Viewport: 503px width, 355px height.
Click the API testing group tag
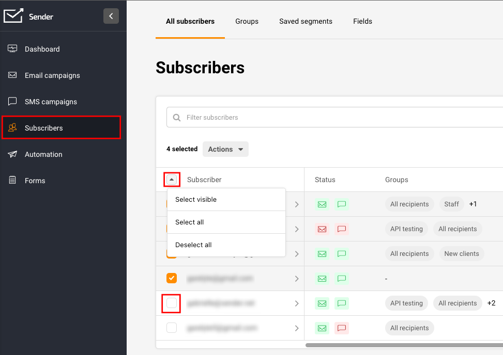tap(406, 229)
